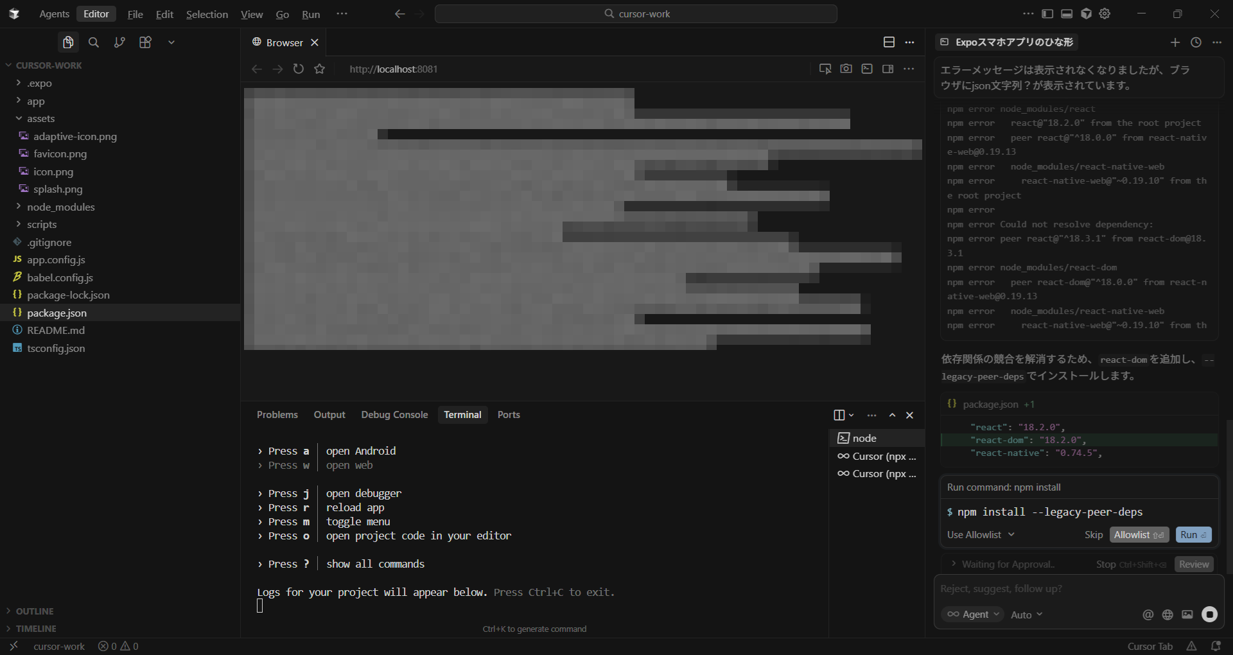Bookmark the page with star icon

coord(320,69)
